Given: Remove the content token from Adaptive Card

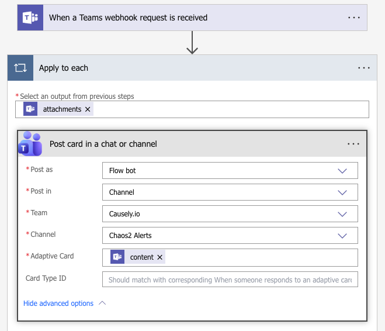Looking at the screenshot, I should [x=159, y=257].
